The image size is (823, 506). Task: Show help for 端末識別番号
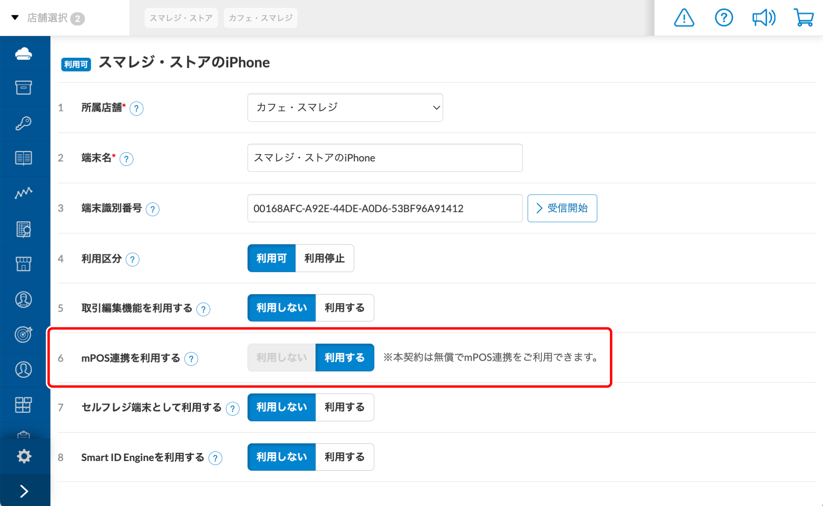[153, 209]
